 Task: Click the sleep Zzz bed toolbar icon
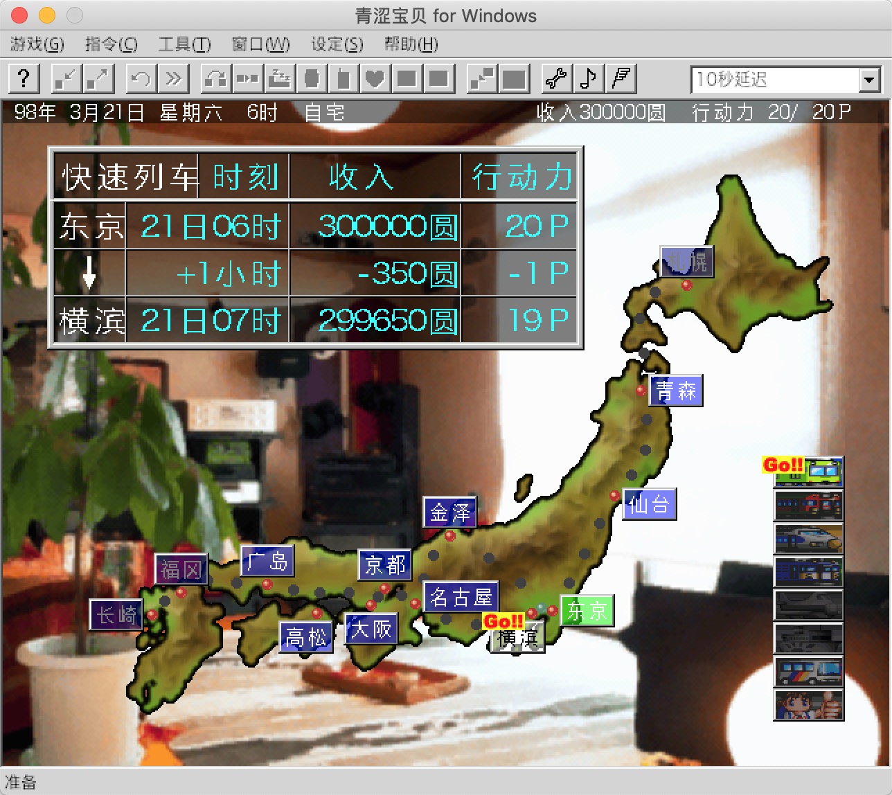(x=280, y=78)
